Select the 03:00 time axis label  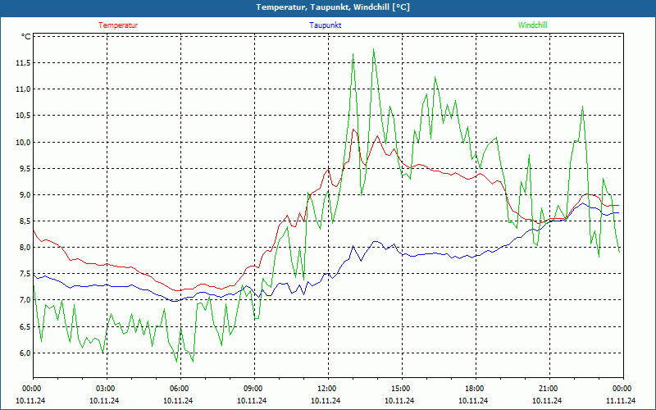(106, 389)
